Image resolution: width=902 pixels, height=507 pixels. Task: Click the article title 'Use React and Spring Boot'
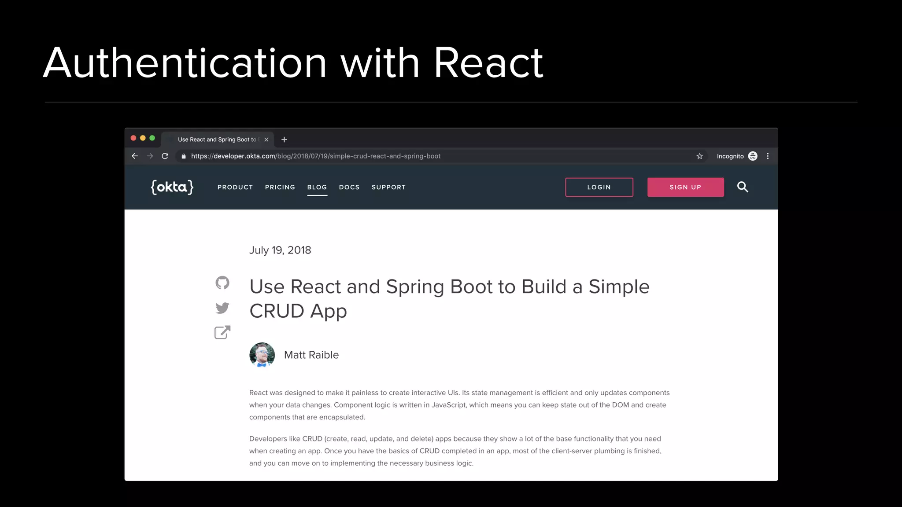449,299
